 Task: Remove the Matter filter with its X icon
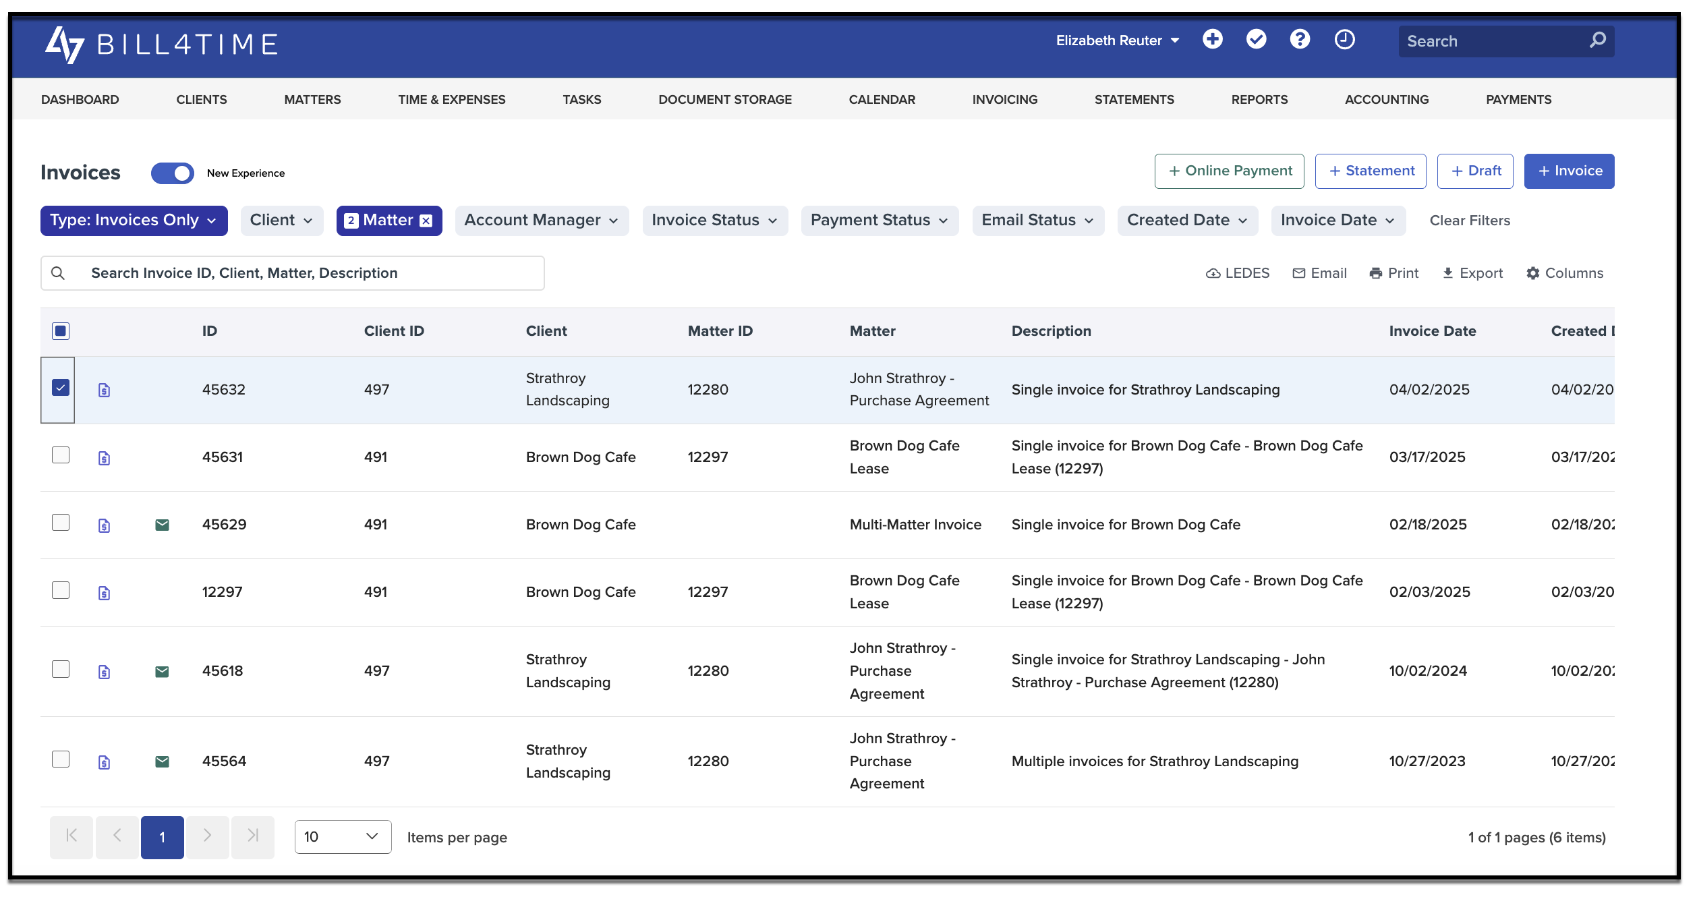pos(426,221)
